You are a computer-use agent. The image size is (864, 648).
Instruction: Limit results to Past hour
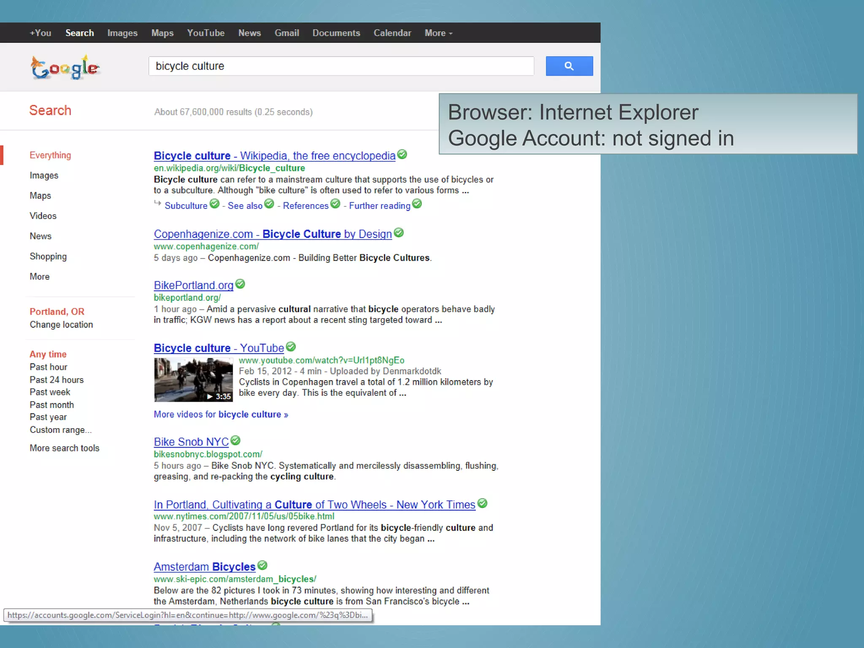click(x=49, y=367)
